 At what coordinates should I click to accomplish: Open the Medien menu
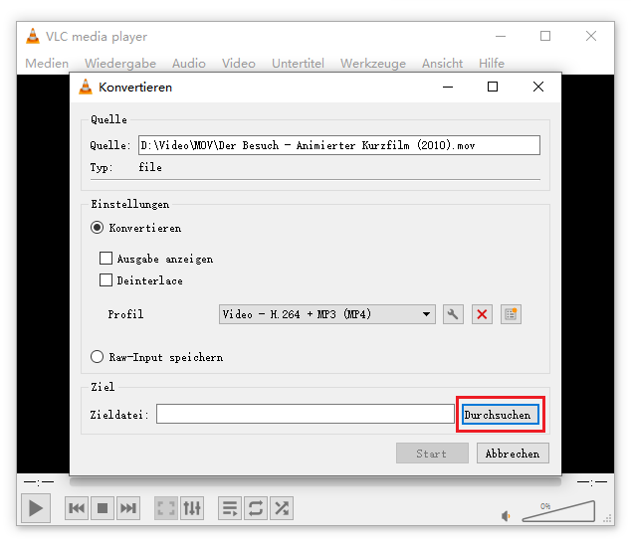47,64
